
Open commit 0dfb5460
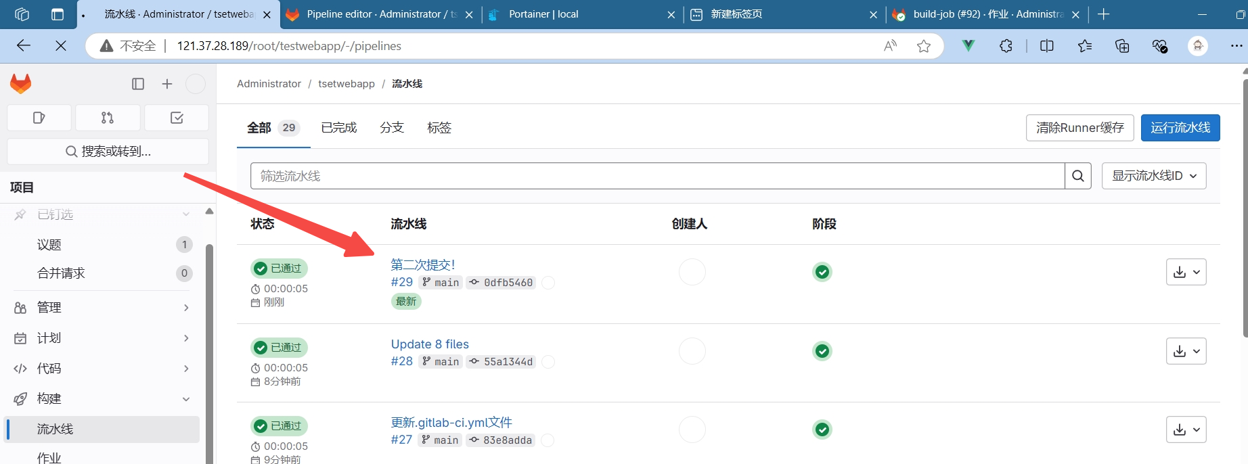click(x=508, y=283)
